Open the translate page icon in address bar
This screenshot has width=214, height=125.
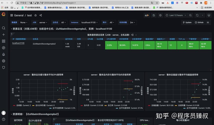[x=152, y=3]
